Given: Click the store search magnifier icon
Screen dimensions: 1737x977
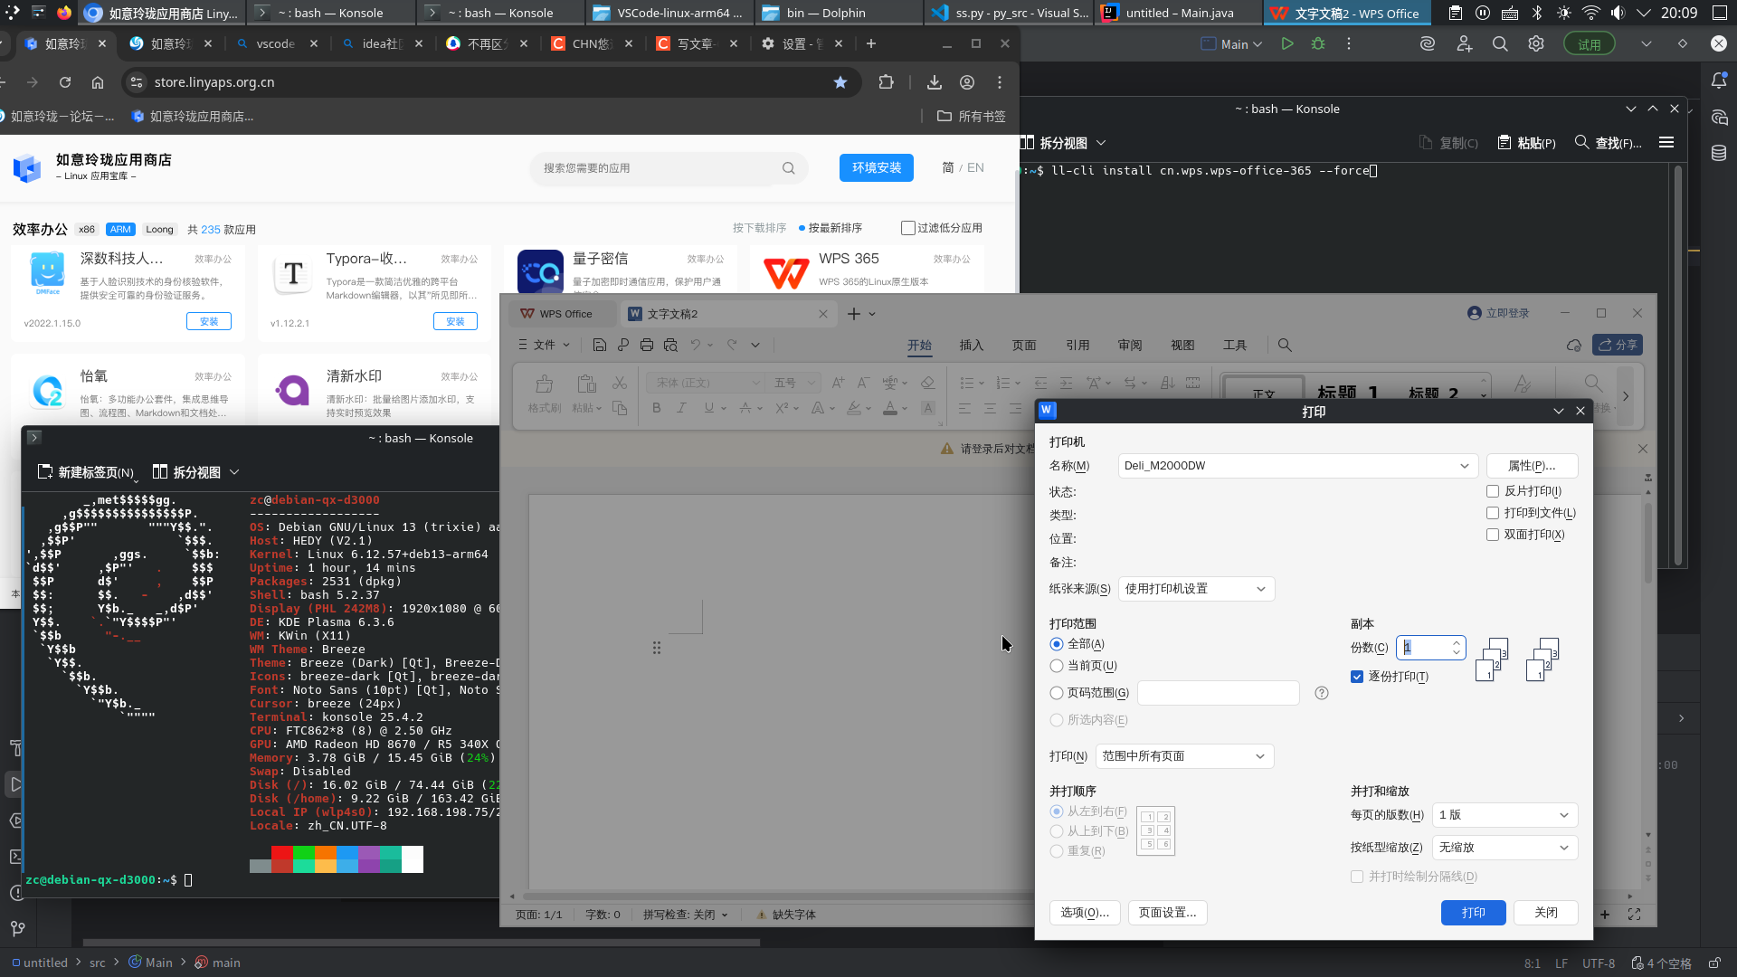Looking at the screenshot, I should tap(789, 168).
